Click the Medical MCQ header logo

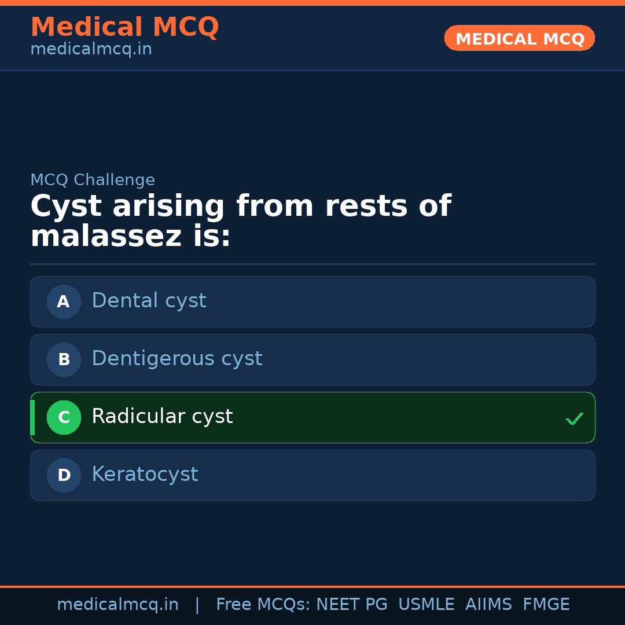coord(124,27)
